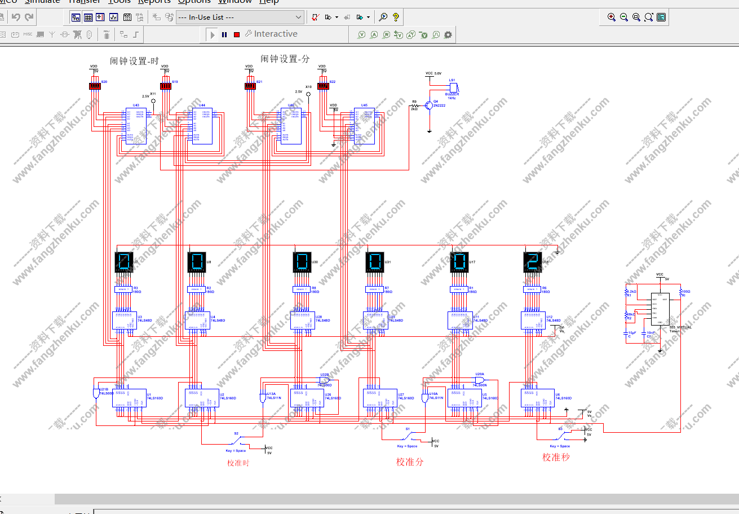Screen dimensions: 739x514
Task: Toggle switch S3 for second calibration
Action: [560, 437]
